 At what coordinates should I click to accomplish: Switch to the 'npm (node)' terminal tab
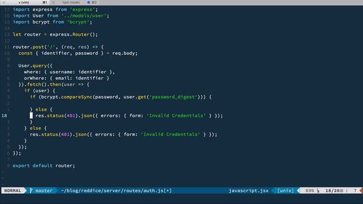71,2
